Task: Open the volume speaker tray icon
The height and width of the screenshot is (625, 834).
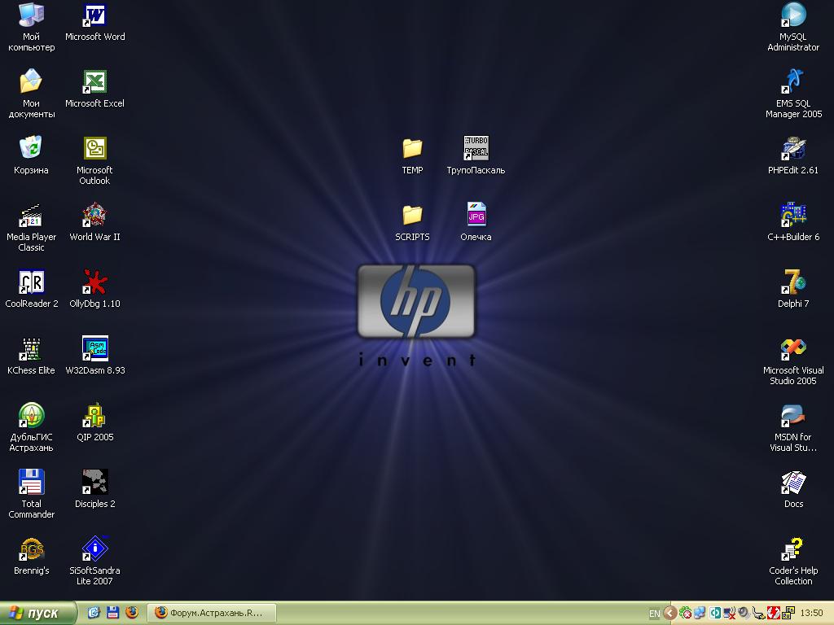Action: pyautogui.click(x=744, y=614)
